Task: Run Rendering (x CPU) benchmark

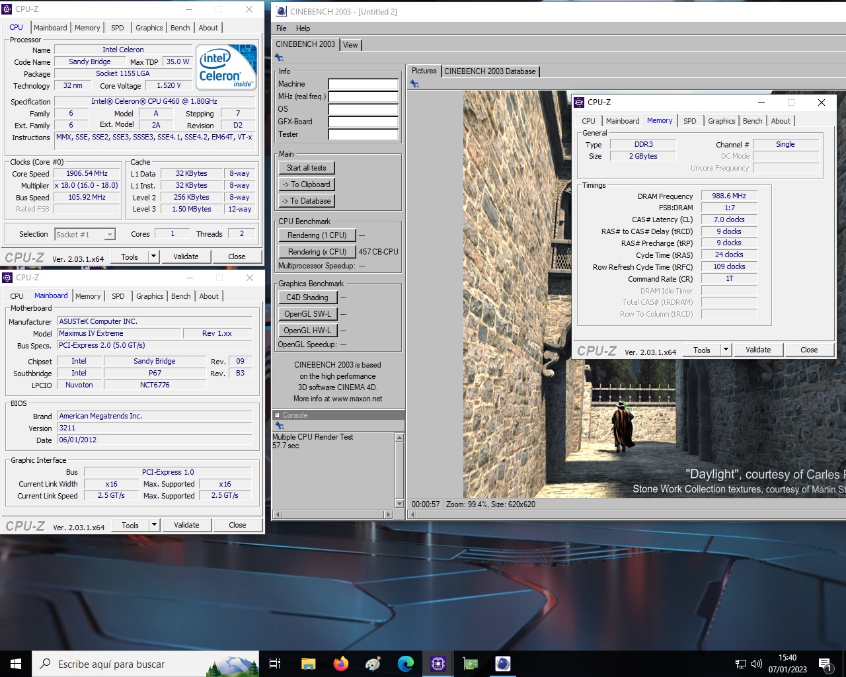Action: click(x=317, y=252)
